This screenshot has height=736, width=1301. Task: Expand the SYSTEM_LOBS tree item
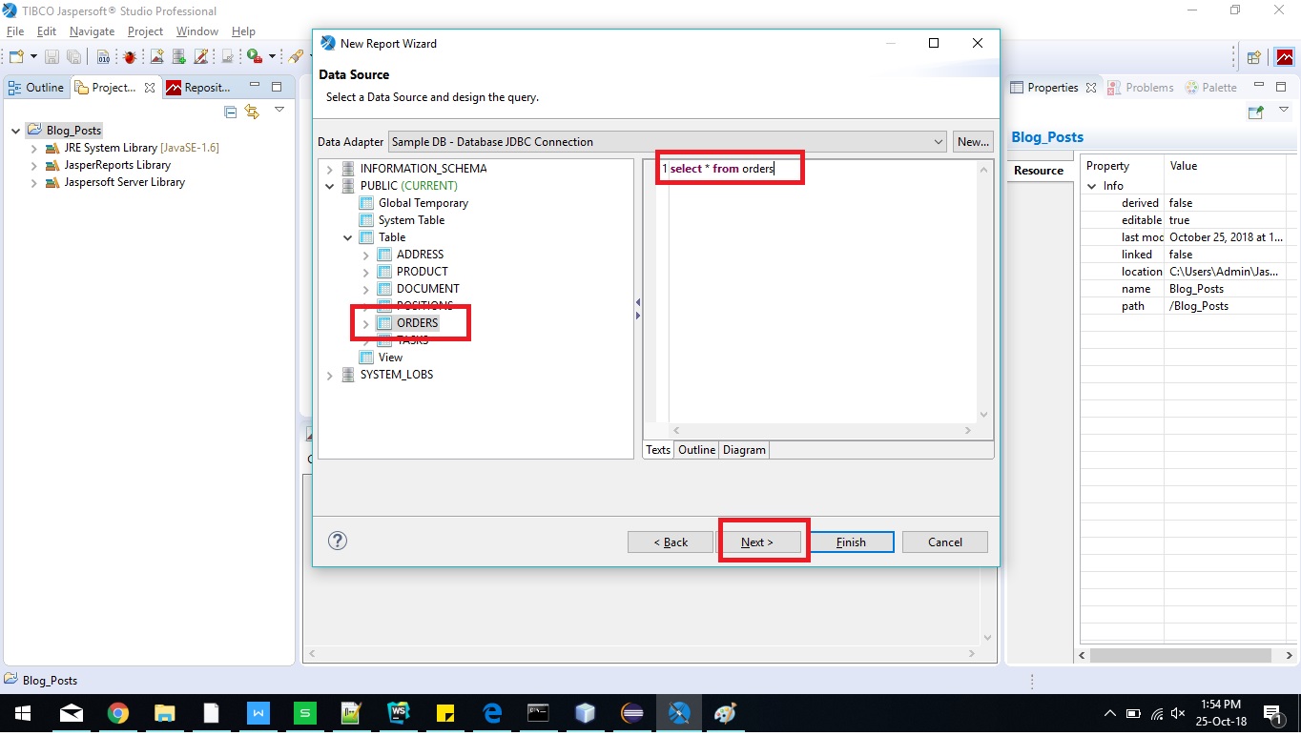(x=329, y=375)
